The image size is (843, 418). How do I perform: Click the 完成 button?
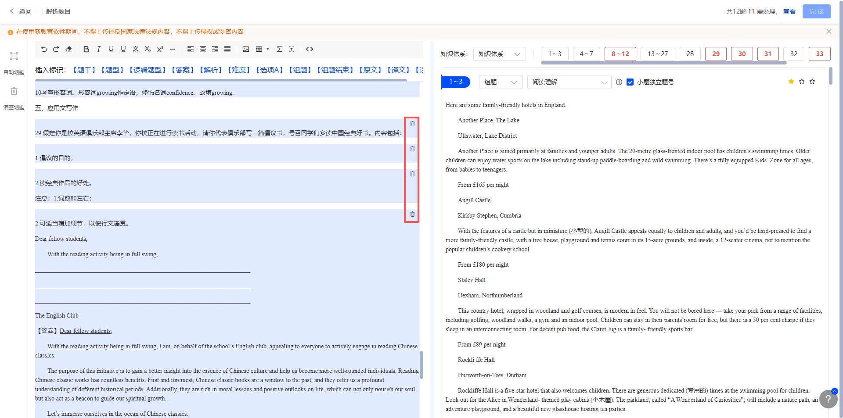(x=816, y=11)
